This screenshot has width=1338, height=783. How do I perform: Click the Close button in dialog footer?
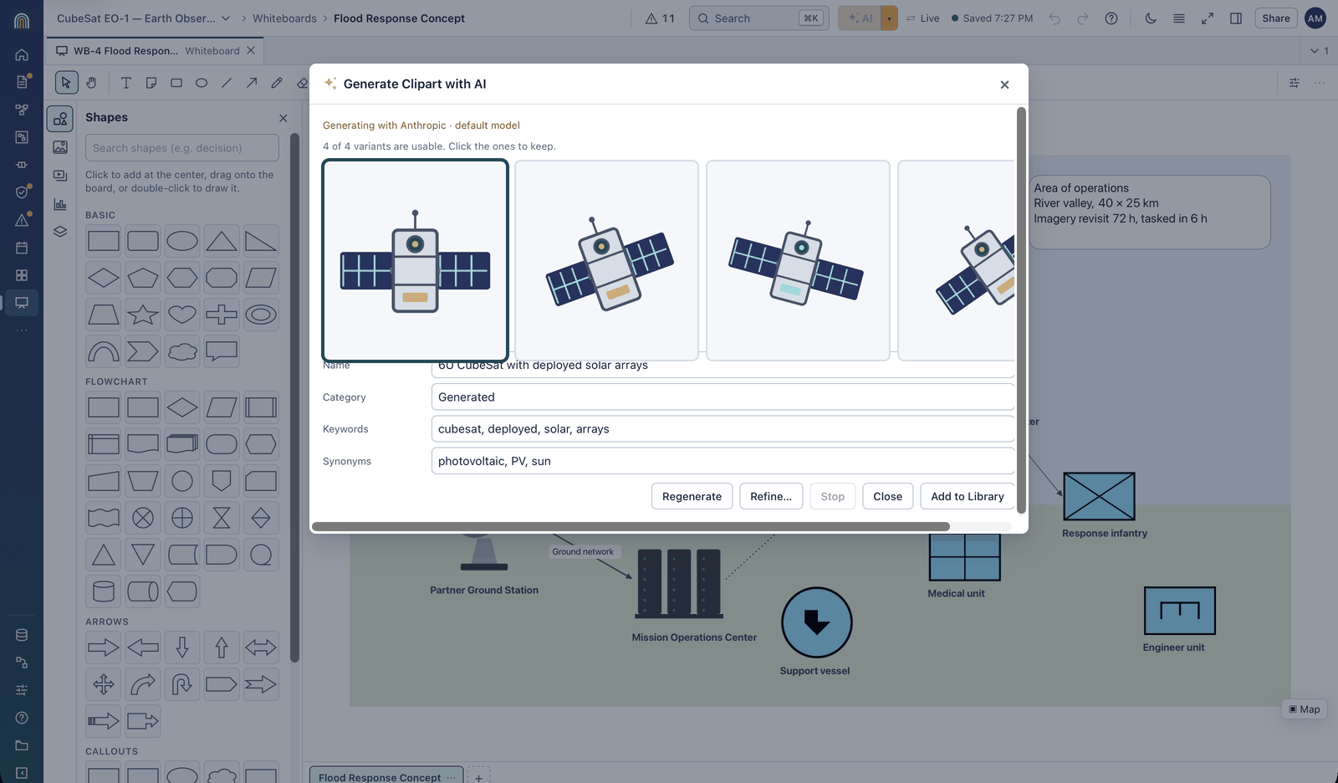887,496
